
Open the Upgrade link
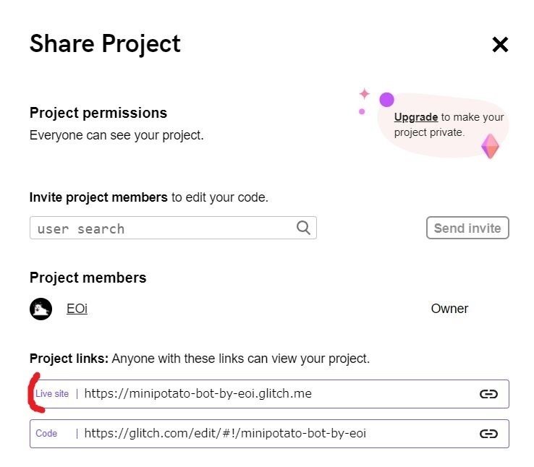point(416,117)
